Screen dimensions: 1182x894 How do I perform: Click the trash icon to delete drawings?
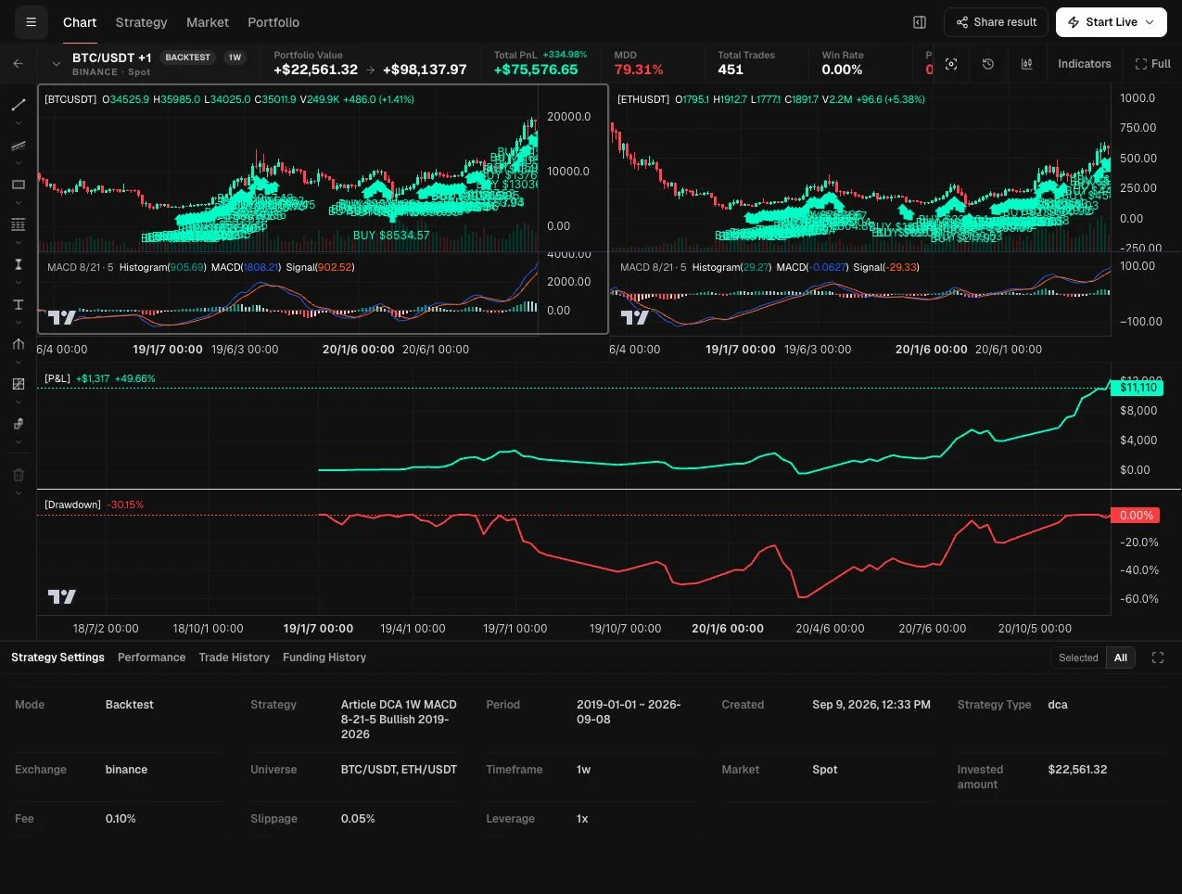coord(18,475)
